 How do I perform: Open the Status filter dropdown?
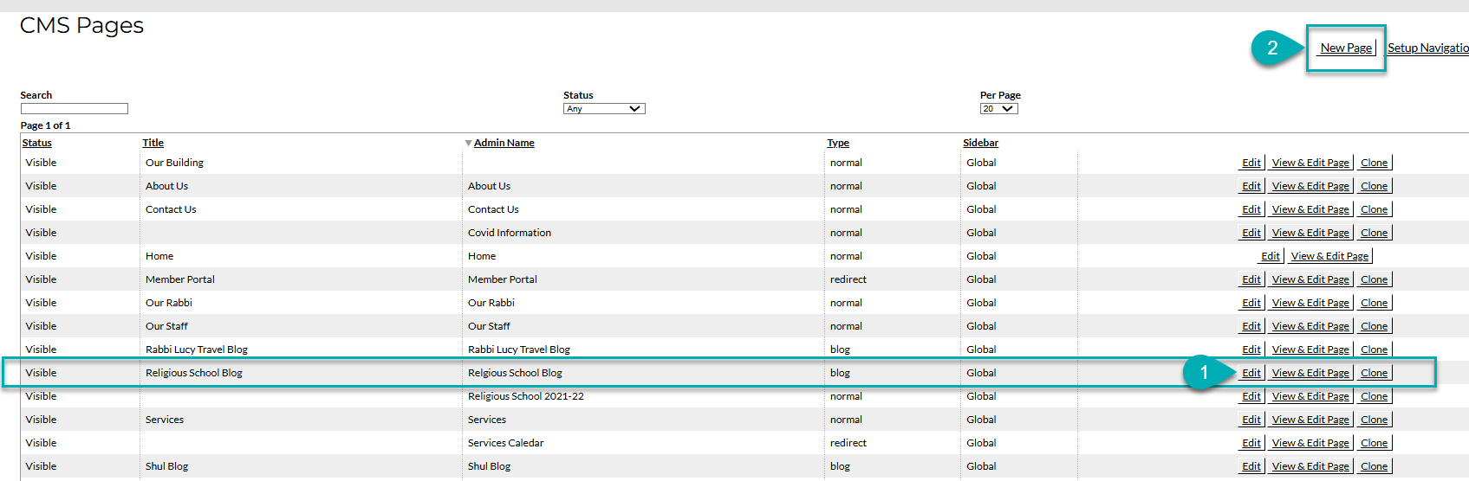604,109
